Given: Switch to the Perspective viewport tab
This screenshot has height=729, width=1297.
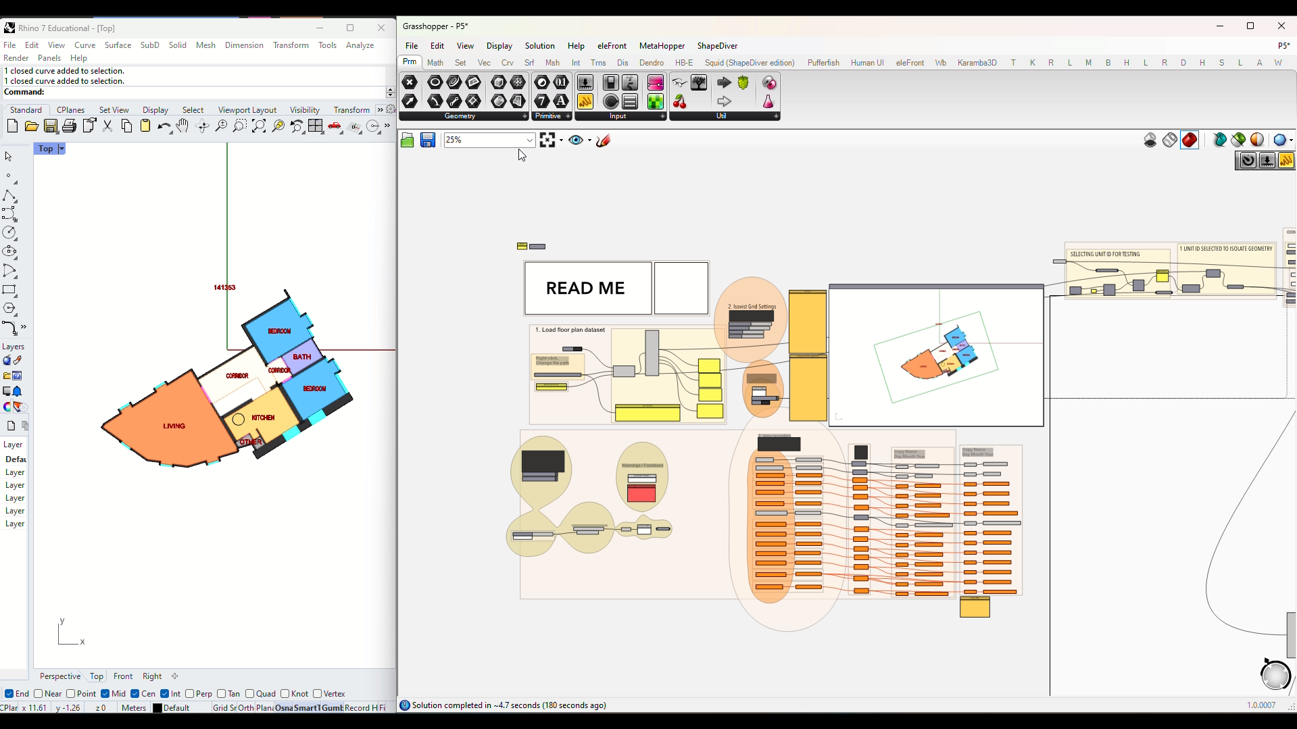Looking at the screenshot, I should (x=59, y=676).
